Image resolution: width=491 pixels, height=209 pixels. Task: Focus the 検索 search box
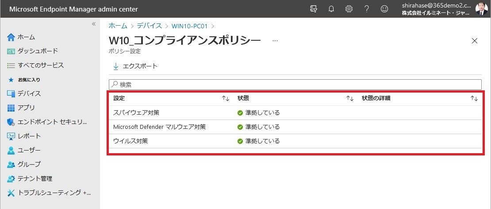point(295,85)
